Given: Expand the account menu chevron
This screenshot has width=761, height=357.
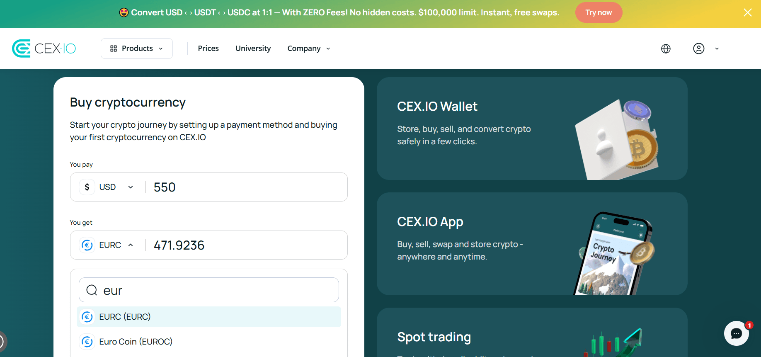Looking at the screenshot, I should pyautogui.click(x=717, y=49).
